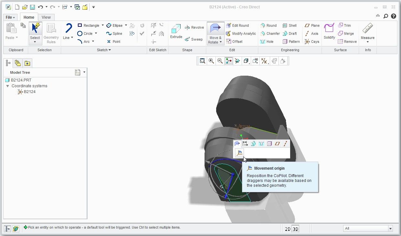Image resolution: width=401 pixels, height=236 pixels.
Task: Select the Extrude tool
Action: (x=176, y=32)
